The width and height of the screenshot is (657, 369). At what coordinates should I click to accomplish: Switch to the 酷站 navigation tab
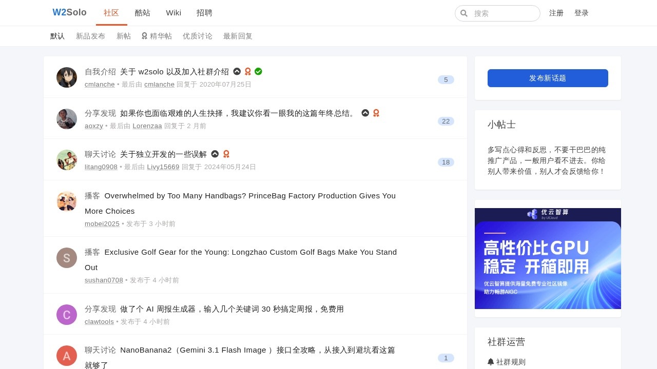coord(143,13)
